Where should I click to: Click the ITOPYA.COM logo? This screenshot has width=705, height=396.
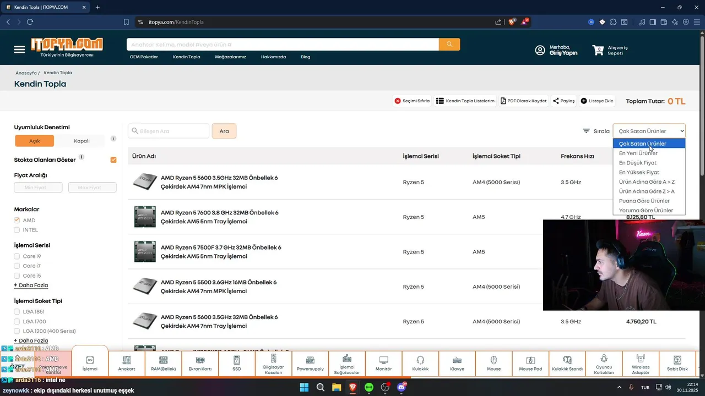point(67,47)
